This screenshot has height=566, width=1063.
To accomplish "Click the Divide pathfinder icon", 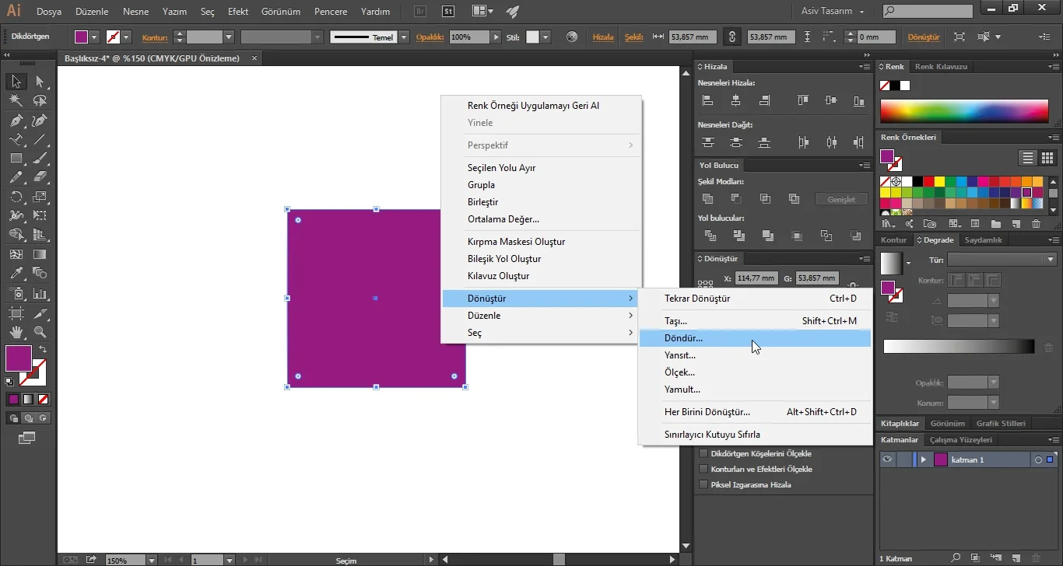I will pyautogui.click(x=710, y=236).
